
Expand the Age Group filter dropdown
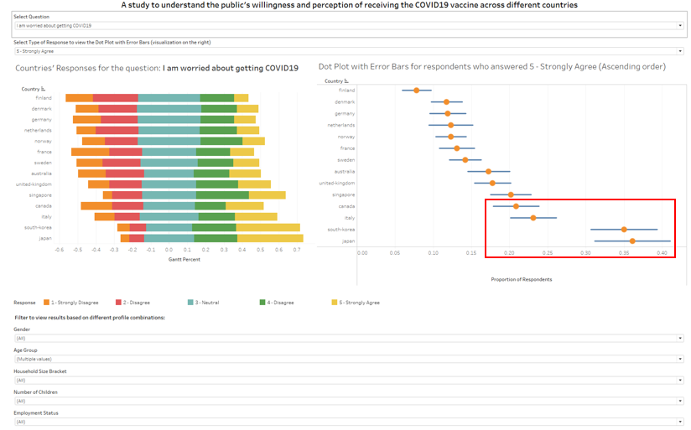(x=349, y=359)
